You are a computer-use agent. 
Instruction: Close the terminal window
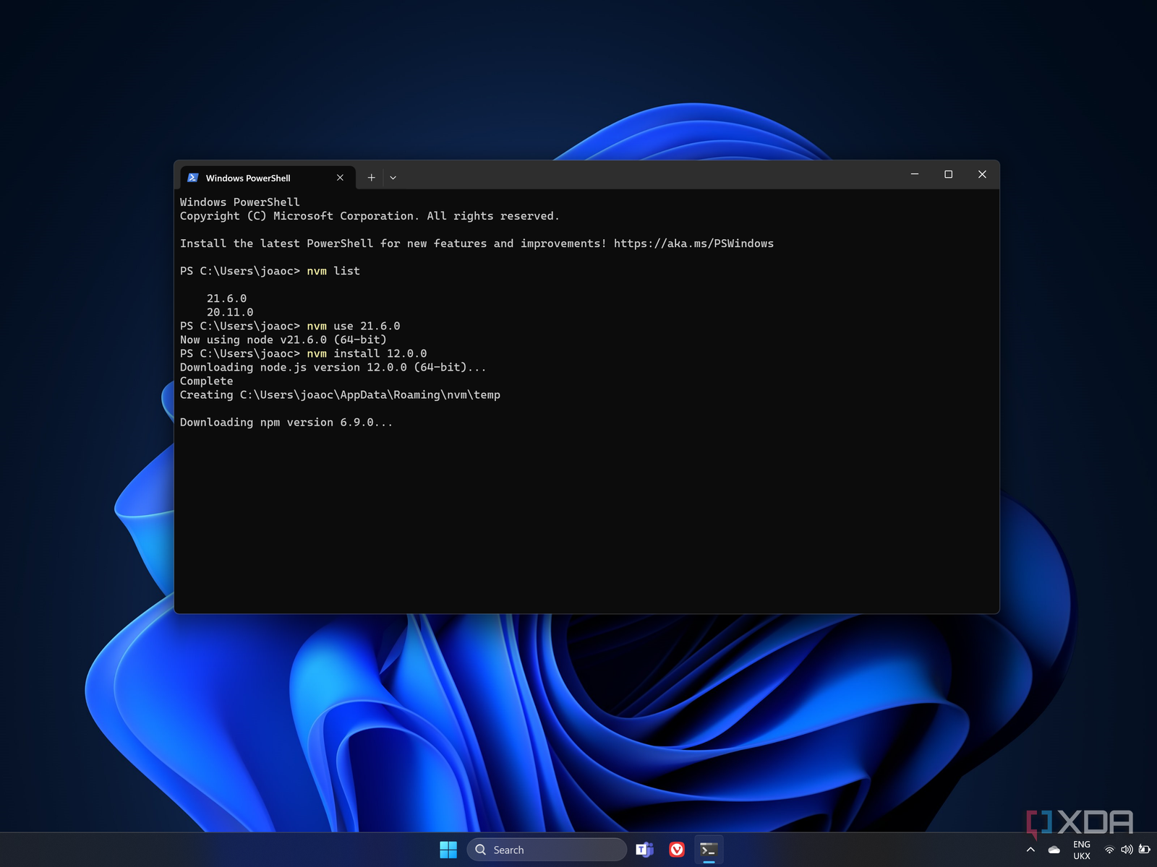(982, 174)
